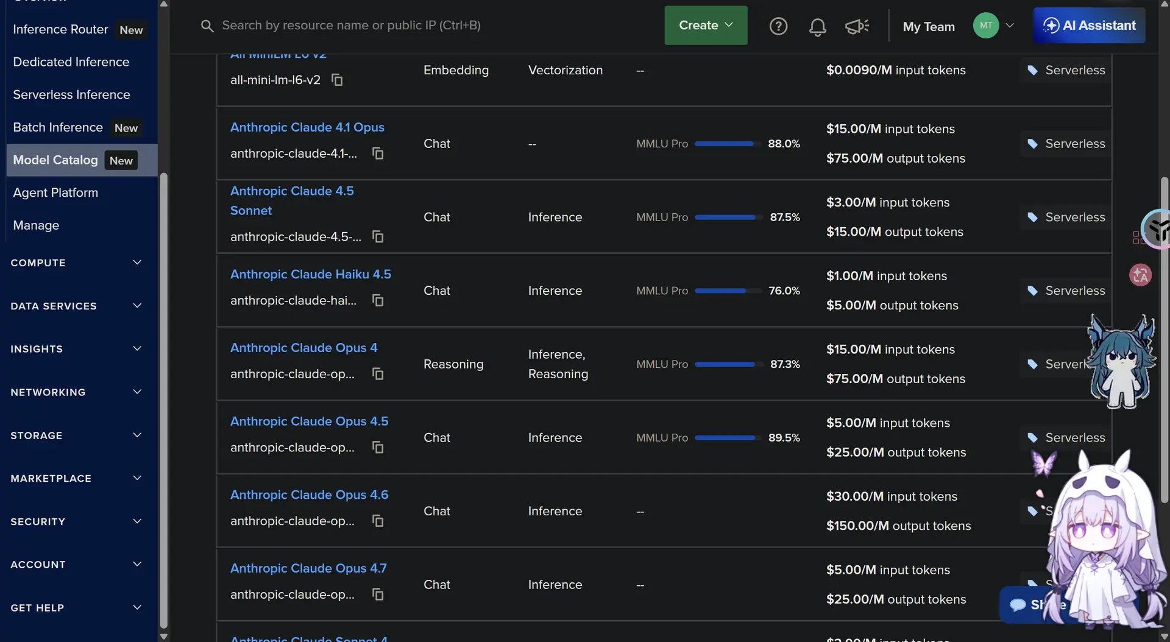1170x642 pixels.
Task: Copy the Claude Opus 4.5 model ID
Action: pos(378,448)
